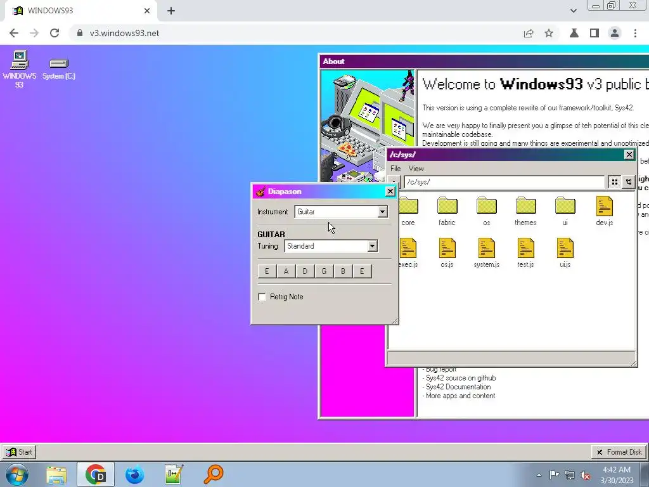Open the View menu in /c/sys/ window
Viewport: 649px width, 487px height.
(416, 169)
